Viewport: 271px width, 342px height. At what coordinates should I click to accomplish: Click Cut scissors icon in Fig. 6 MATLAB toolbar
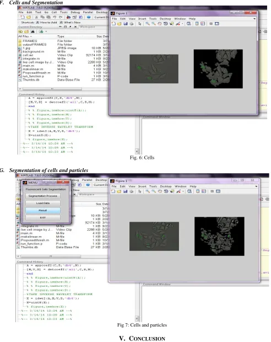[x=36, y=17]
